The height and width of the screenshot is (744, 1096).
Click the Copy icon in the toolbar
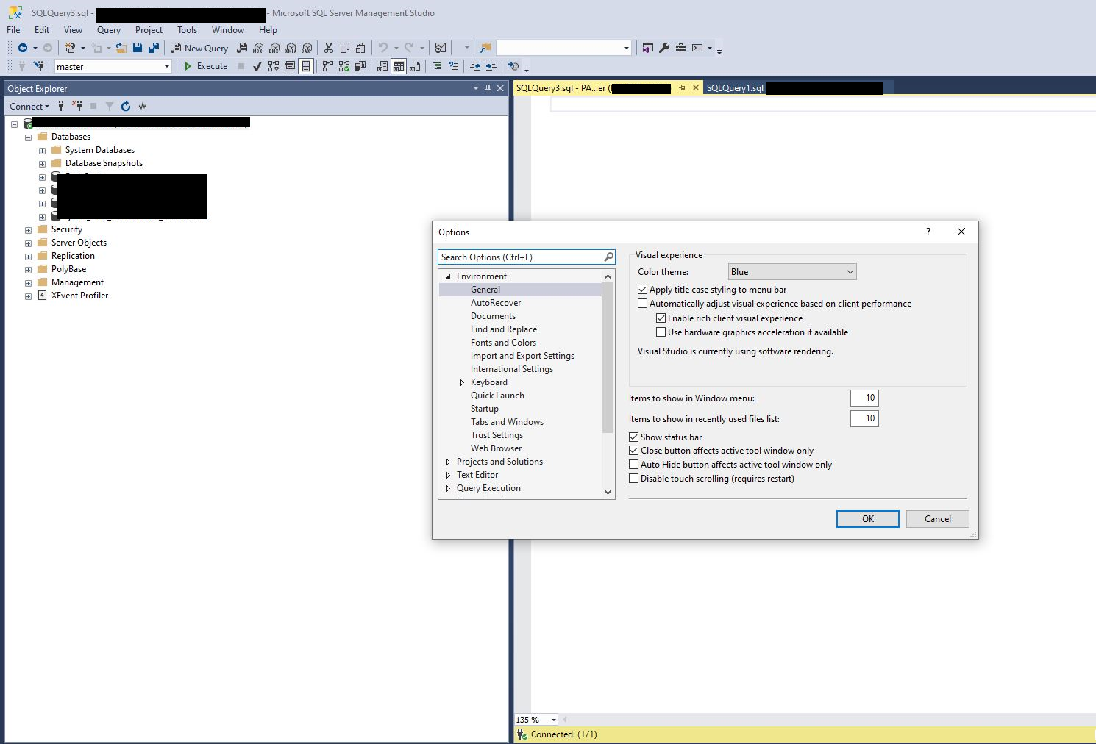[344, 48]
